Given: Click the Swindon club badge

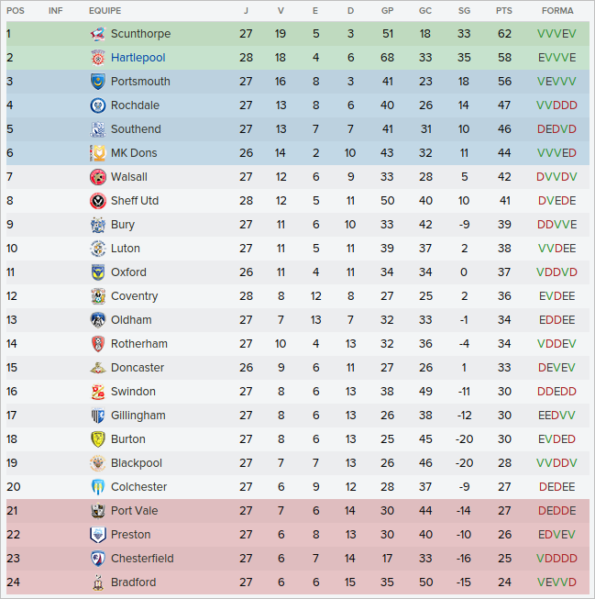Looking at the screenshot, I should click(97, 392).
